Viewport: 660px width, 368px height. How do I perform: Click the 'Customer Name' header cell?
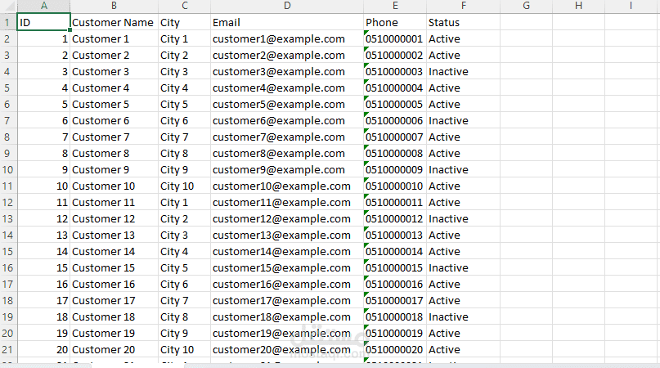(114, 22)
